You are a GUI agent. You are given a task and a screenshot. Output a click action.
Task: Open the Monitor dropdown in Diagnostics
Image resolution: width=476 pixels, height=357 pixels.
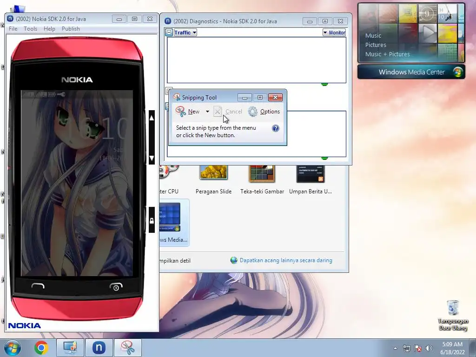(x=334, y=33)
